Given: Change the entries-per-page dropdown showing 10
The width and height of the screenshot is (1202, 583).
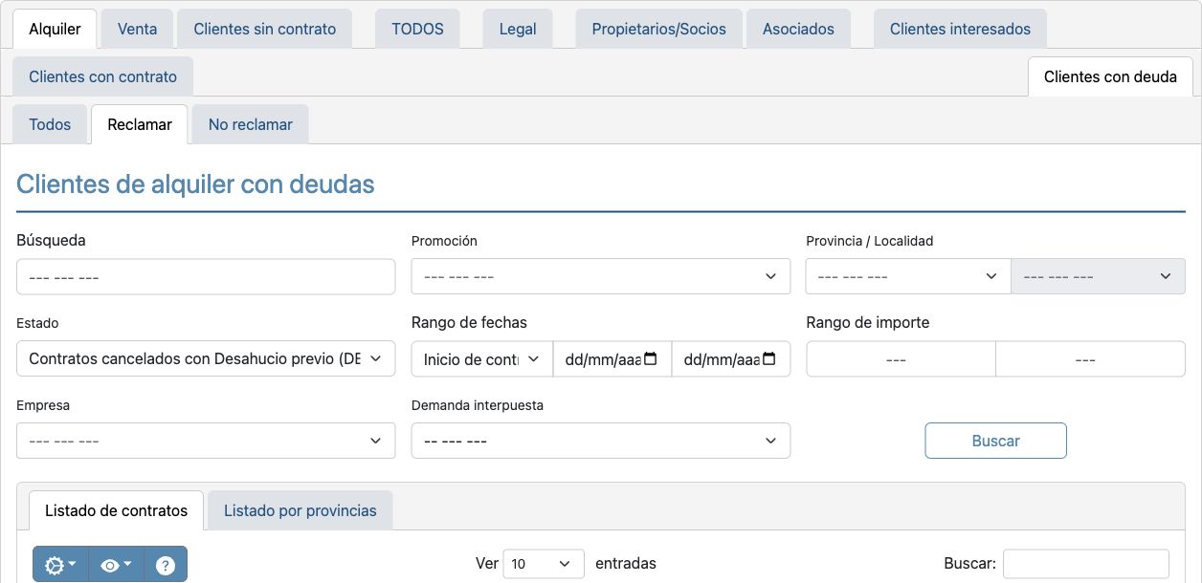Looking at the screenshot, I should point(544,564).
